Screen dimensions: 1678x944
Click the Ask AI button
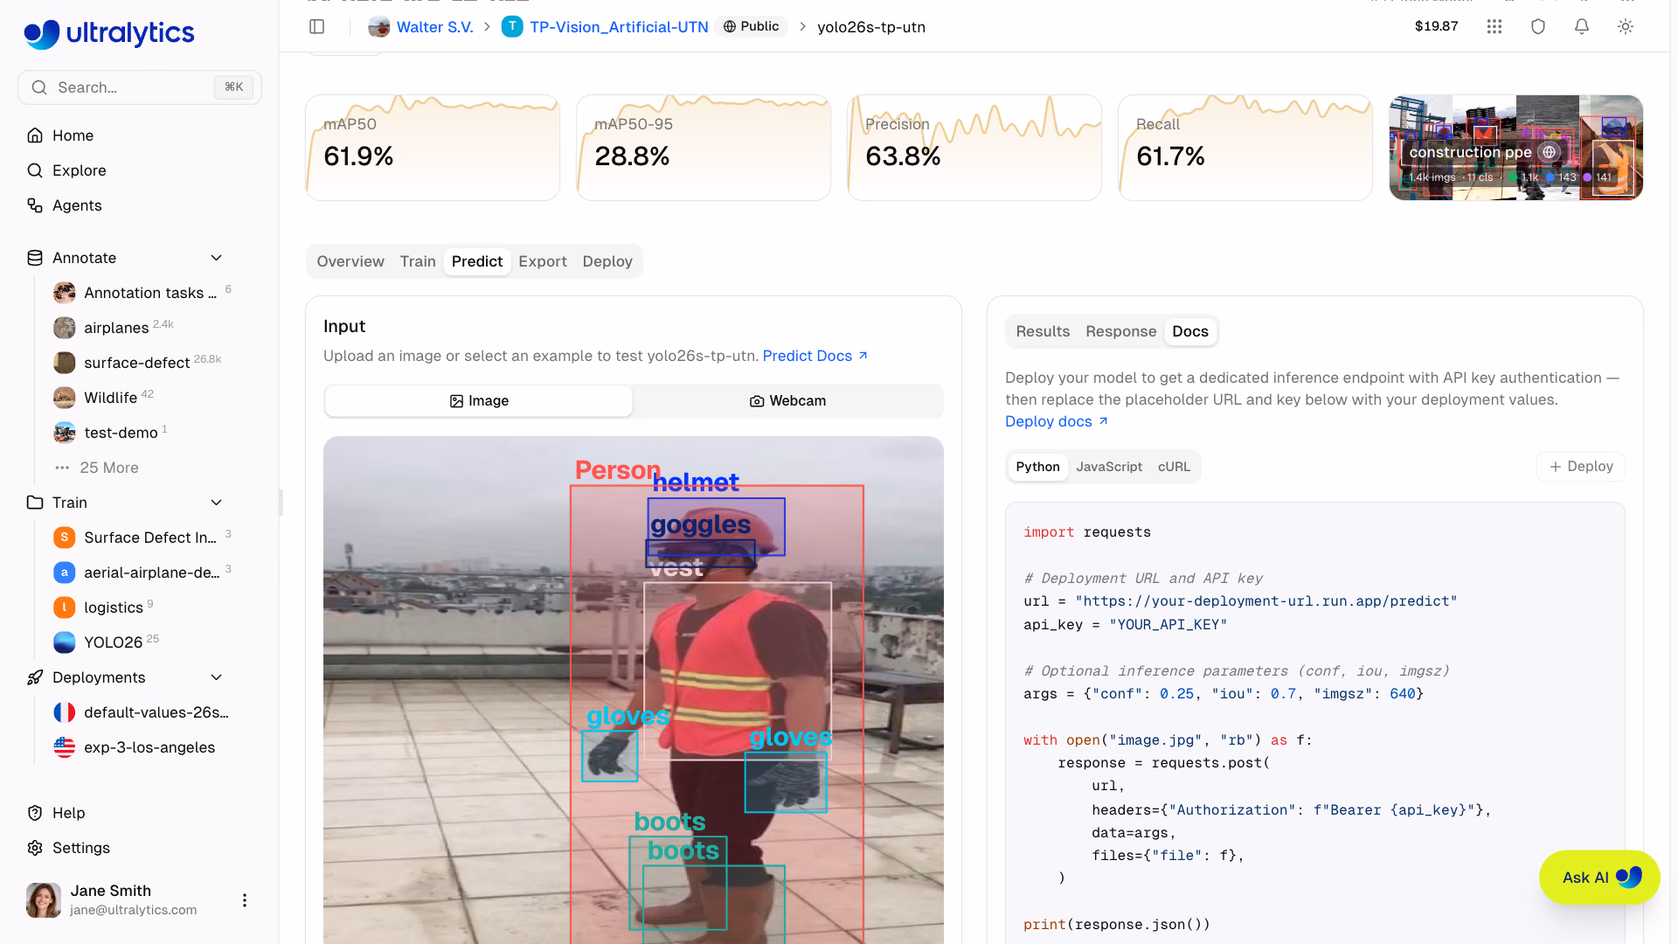coord(1599,878)
